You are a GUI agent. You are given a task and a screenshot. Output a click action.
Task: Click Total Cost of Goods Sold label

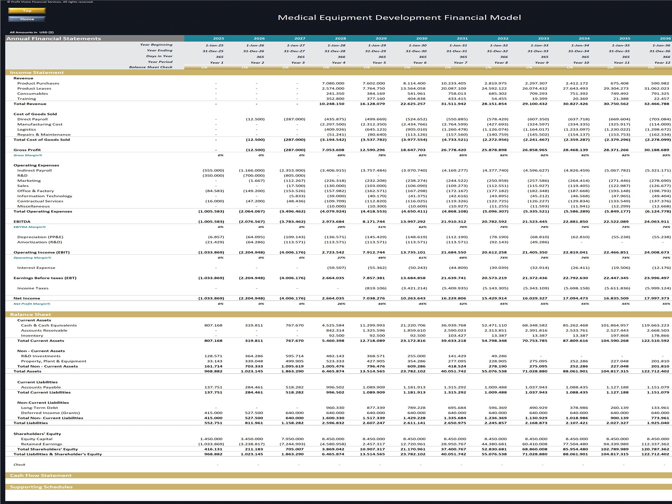coord(42,140)
